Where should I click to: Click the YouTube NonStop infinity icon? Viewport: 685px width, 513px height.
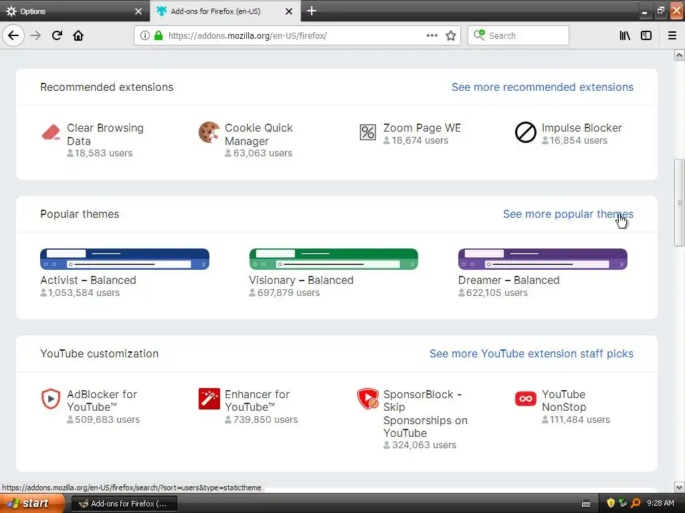(526, 399)
